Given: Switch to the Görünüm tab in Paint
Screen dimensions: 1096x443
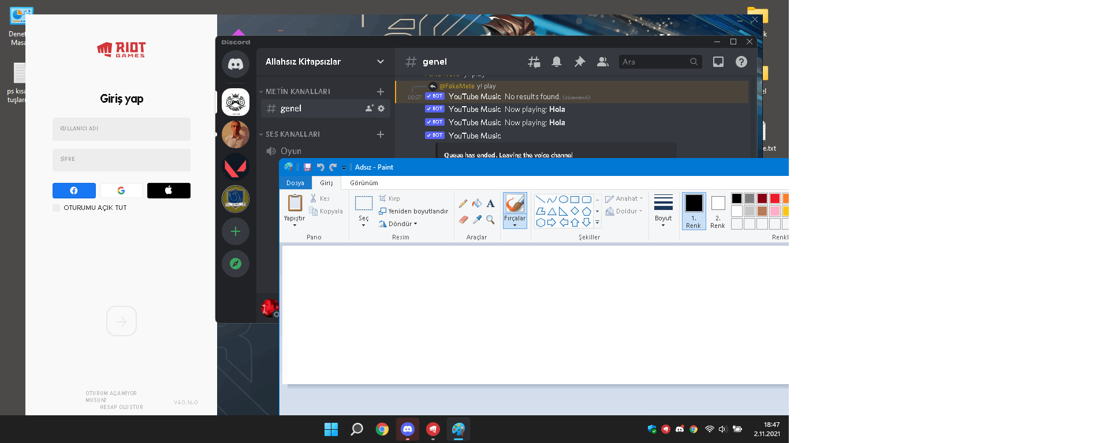Looking at the screenshot, I should pos(364,183).
